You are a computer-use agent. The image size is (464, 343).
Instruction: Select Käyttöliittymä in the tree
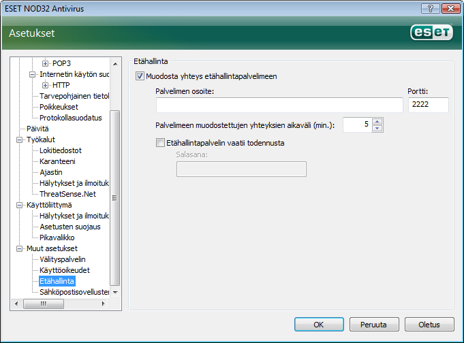(x=49, y=205)
